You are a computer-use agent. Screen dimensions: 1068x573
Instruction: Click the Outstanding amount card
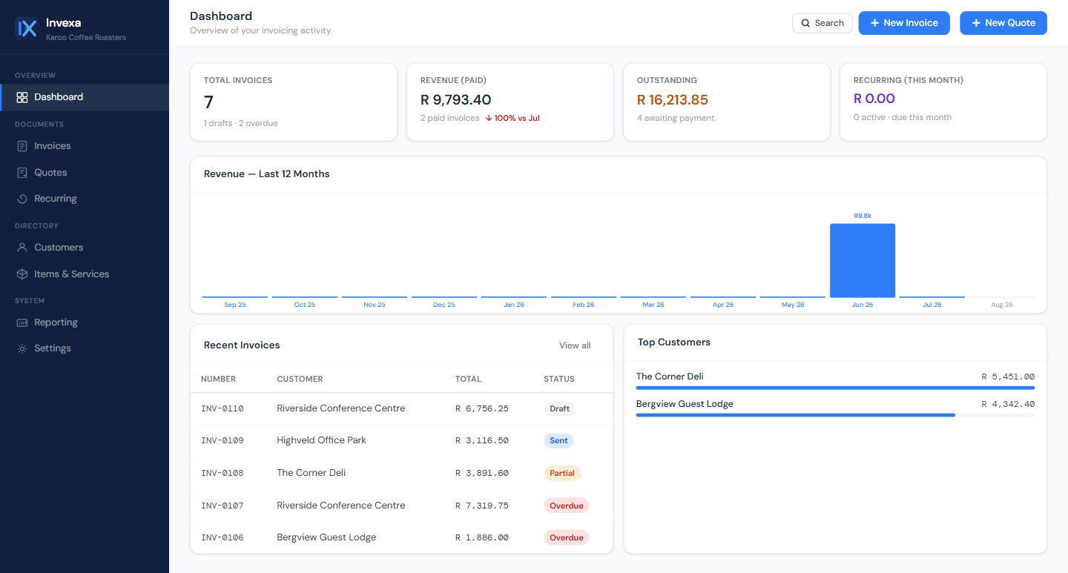pyautogui.click(x=727, y=102)
